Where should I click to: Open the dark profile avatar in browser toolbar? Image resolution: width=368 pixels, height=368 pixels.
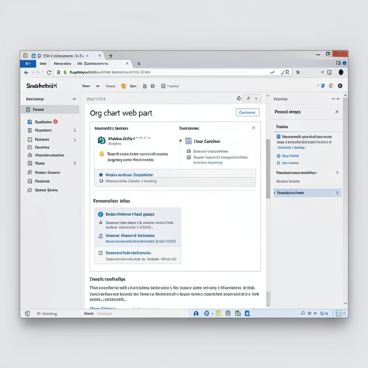point(341,72)
